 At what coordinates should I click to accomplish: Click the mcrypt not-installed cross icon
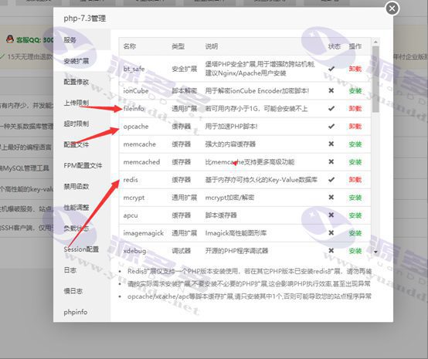(x=331, y=197)
